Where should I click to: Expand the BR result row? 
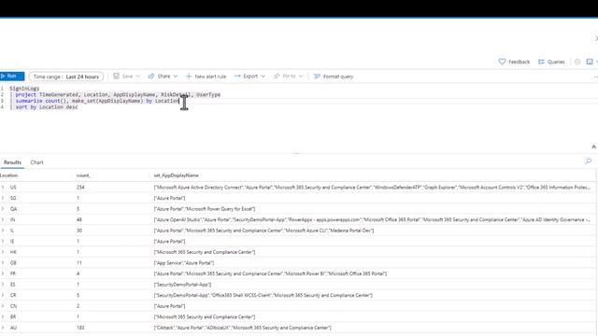[x=3, y=317]
